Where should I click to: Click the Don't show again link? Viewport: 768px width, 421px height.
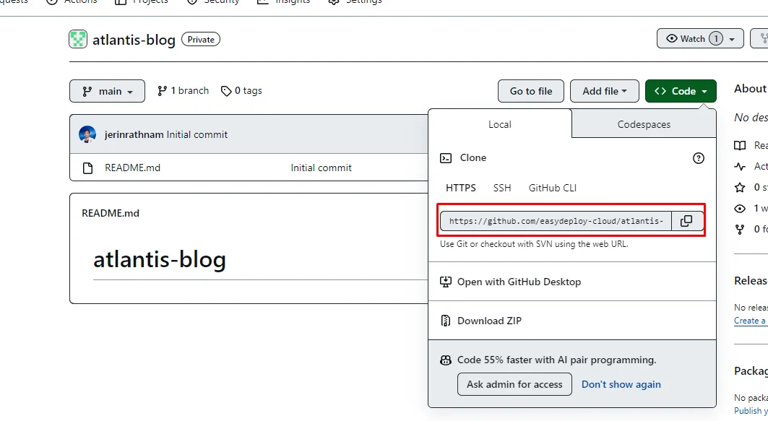[621, 384]
